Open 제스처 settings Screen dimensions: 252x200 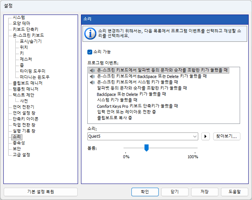tap(26, 59)
